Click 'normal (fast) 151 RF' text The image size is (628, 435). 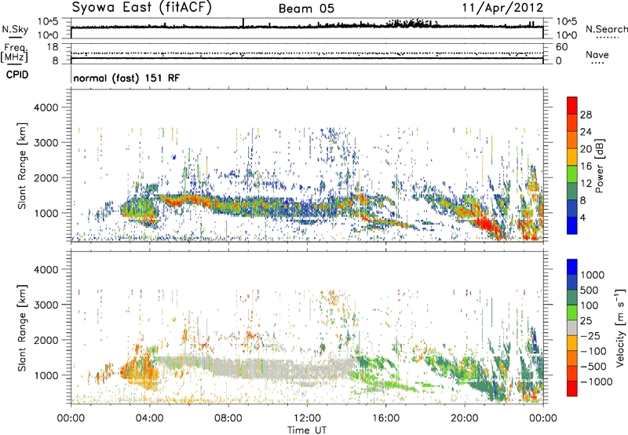[x=126, y=78]
